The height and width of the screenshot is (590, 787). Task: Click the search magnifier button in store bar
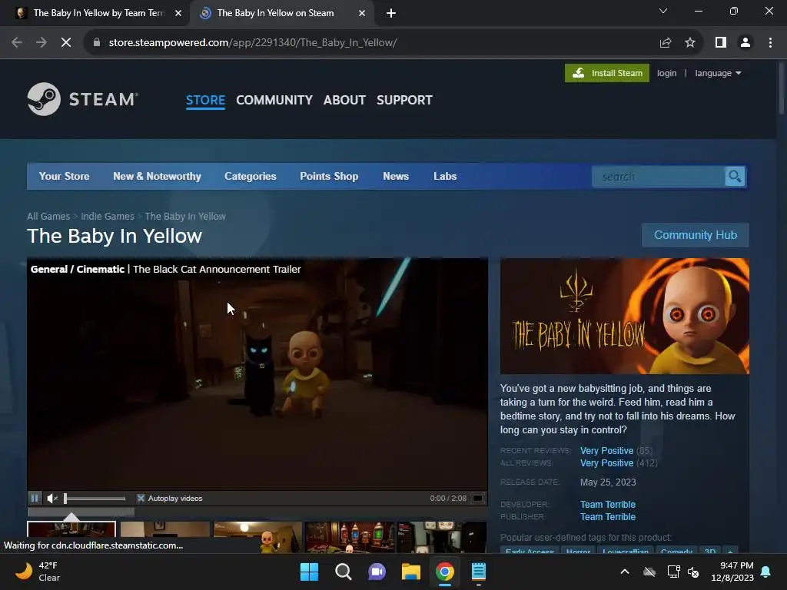point(735,177)
